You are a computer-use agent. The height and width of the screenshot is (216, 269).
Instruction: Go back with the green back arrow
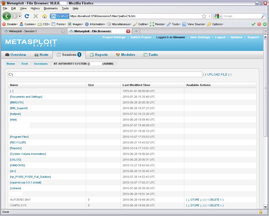tap(7, 16)
